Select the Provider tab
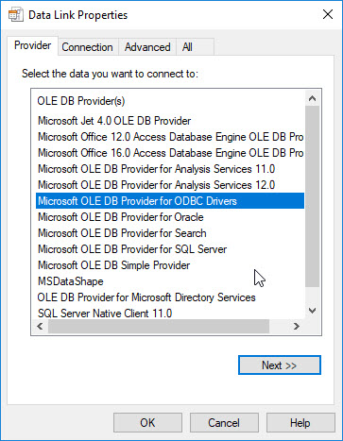 point(33,45)
